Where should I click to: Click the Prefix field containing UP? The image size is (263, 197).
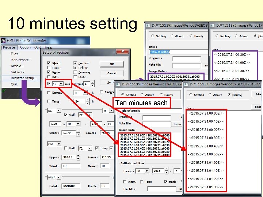click(104, 186)
